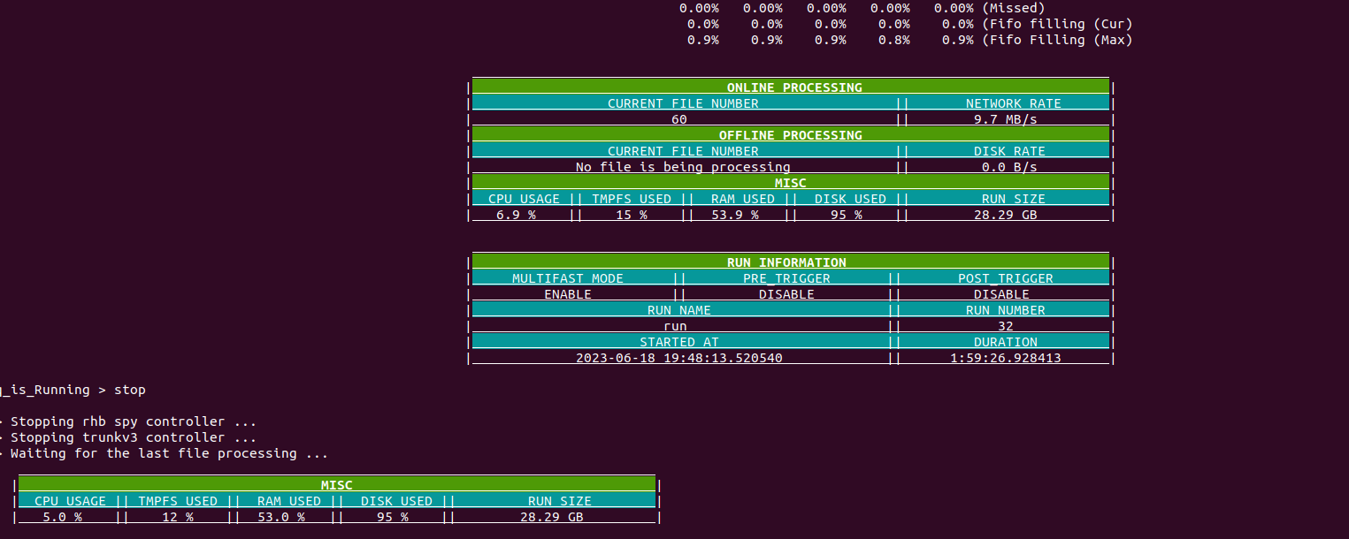Click the 'Stopping trunkv3 controller' line
Image resolution: width=1349 pixels, height=539 pixels.
click(133, 437)
